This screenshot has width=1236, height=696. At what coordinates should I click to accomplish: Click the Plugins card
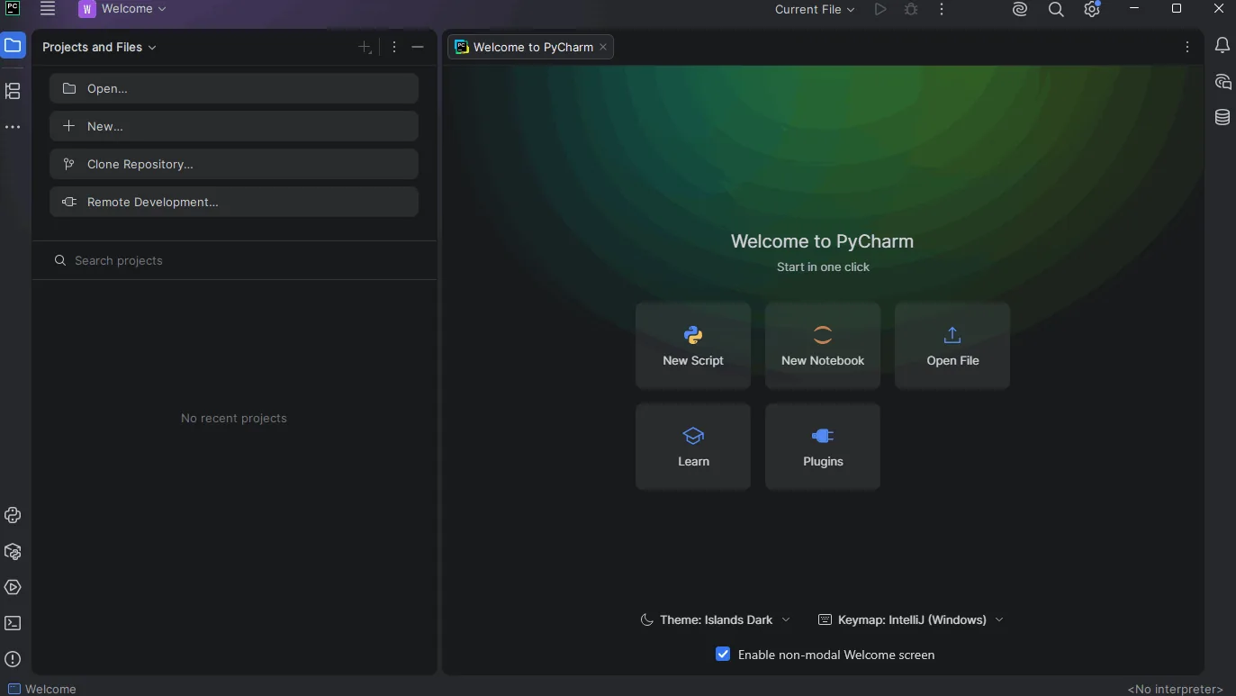pos(823,447)
